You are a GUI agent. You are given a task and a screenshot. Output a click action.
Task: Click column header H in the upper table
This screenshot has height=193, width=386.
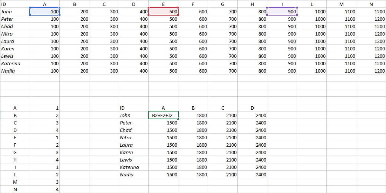coord(253,4)
